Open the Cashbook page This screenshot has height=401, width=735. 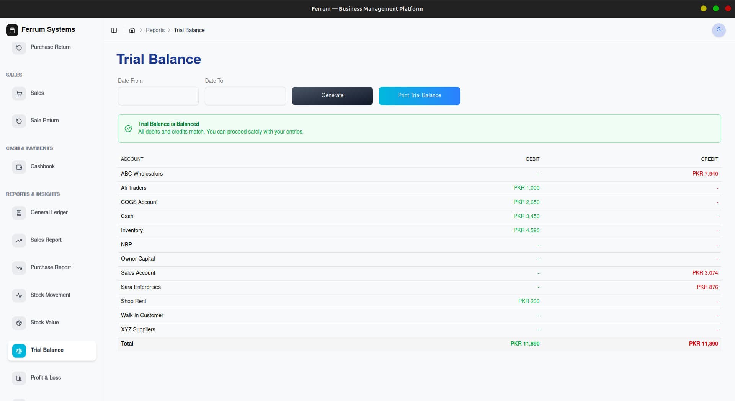pos(52,167)
